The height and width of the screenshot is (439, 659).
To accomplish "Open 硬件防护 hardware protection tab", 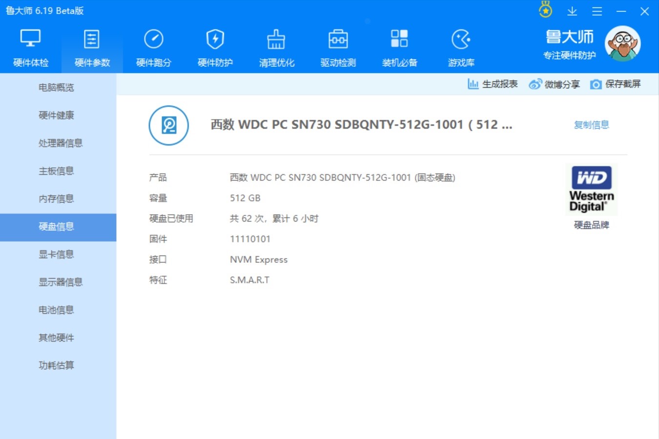I will [215, 49].
